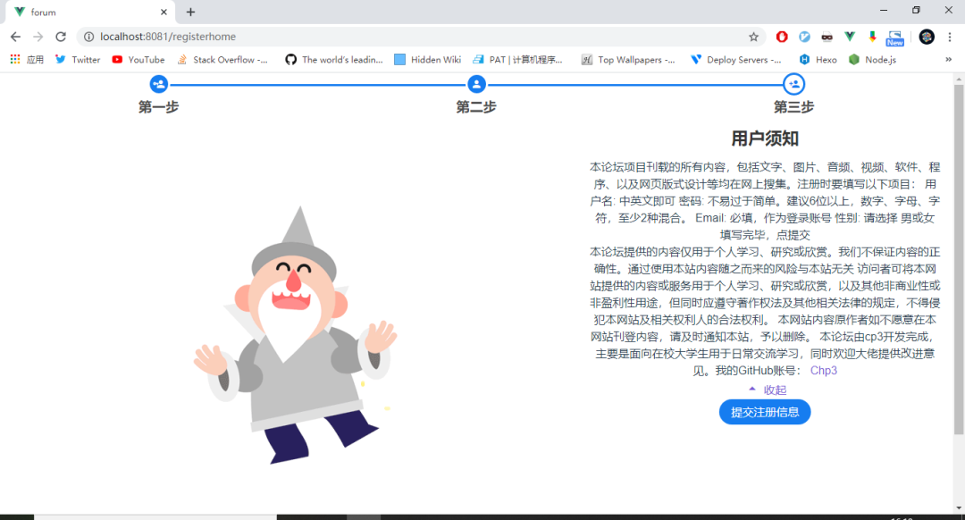Refresh the registerhome page

[x=60, y=37]
